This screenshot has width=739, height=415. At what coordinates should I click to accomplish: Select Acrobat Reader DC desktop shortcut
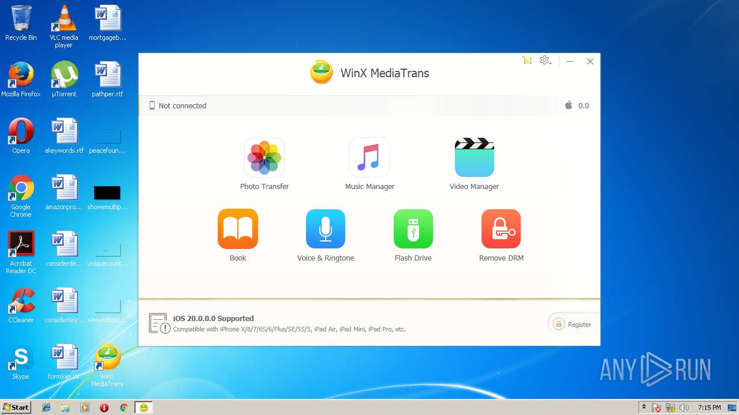(21, 252)
